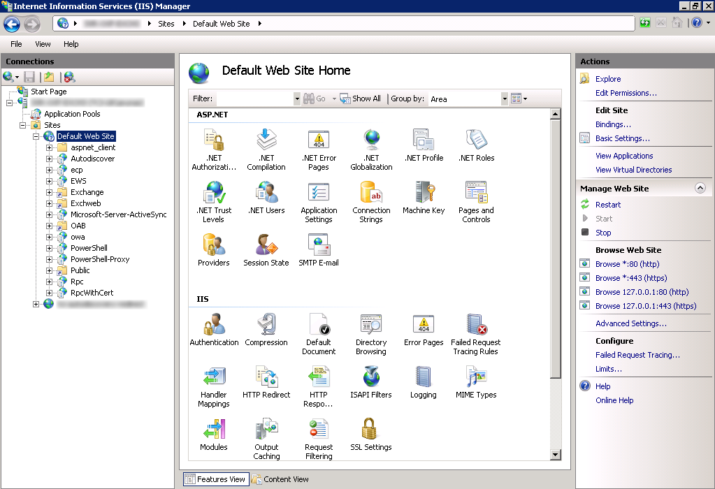
Task: Open the .NET Roles feature
Action: 476,146
